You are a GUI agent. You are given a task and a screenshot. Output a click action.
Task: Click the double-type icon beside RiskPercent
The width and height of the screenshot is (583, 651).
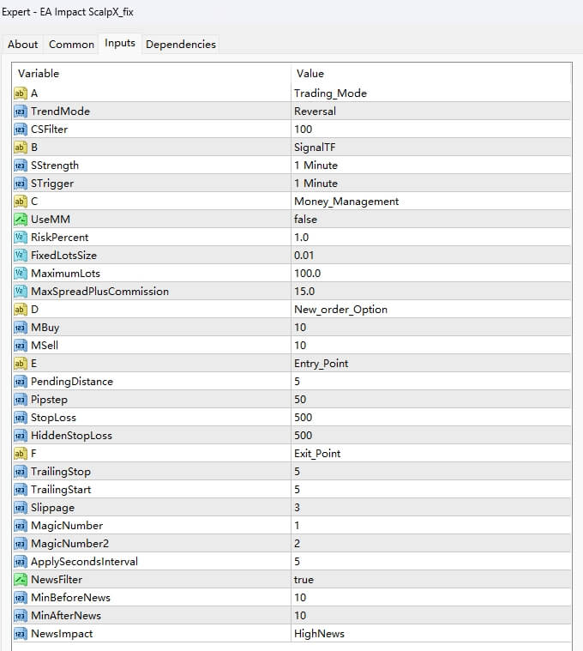[x=20, y=237]
